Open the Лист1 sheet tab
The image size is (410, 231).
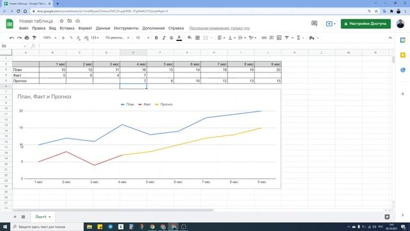[43, 217]
